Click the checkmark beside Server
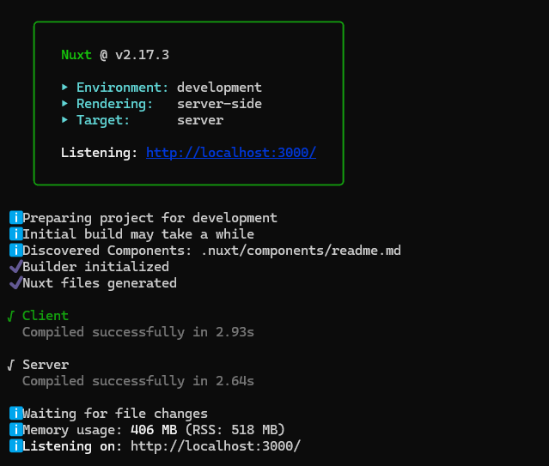The image size is (549, 466). coord(11,365)
